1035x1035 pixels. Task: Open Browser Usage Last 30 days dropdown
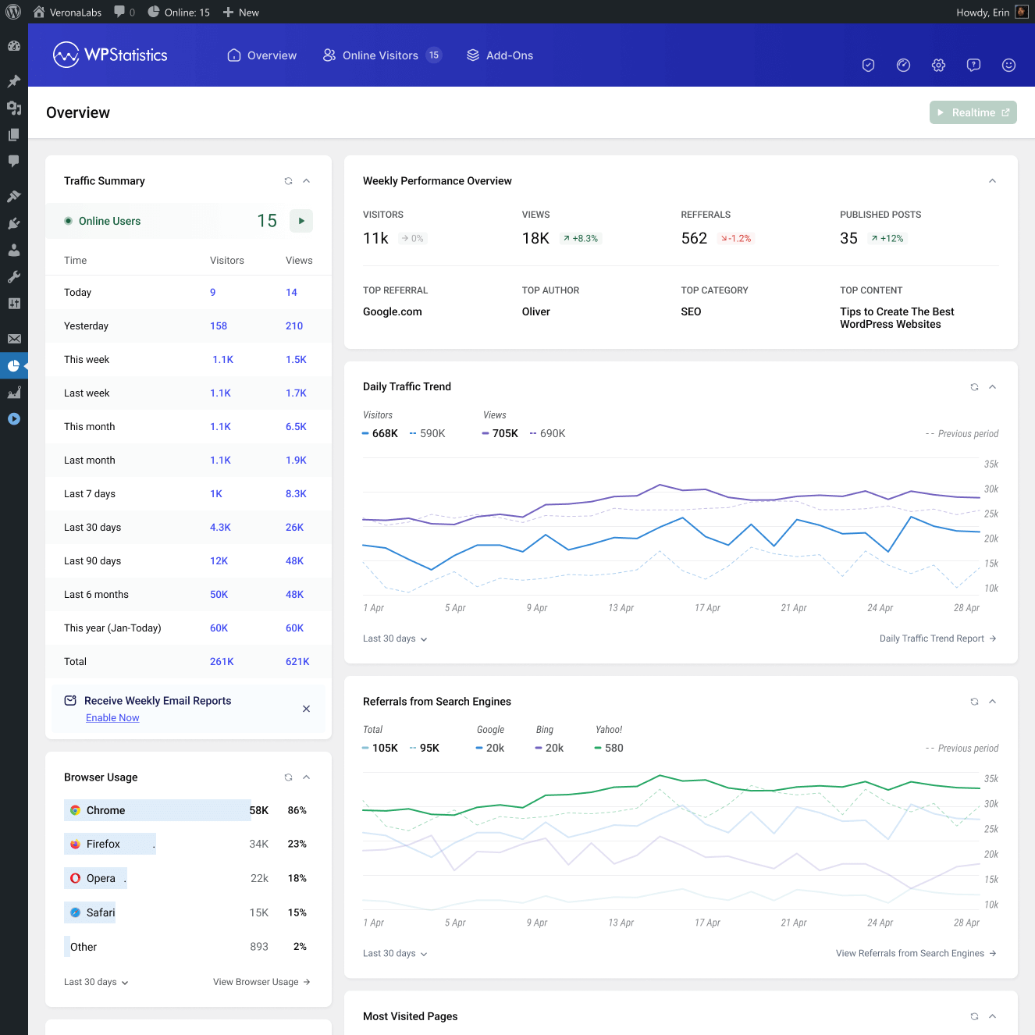pos(96,982)
